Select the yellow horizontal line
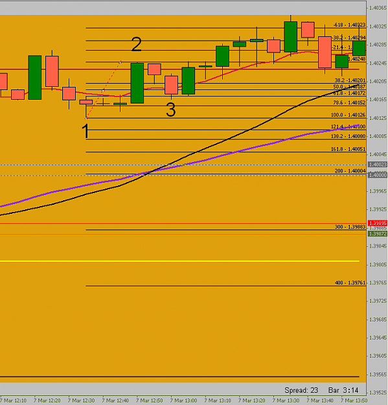Screen dimensions: 388x405 click(x=179, y=261)
